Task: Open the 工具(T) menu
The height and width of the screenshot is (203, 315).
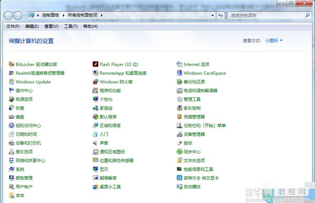Action: click(71, 26)
